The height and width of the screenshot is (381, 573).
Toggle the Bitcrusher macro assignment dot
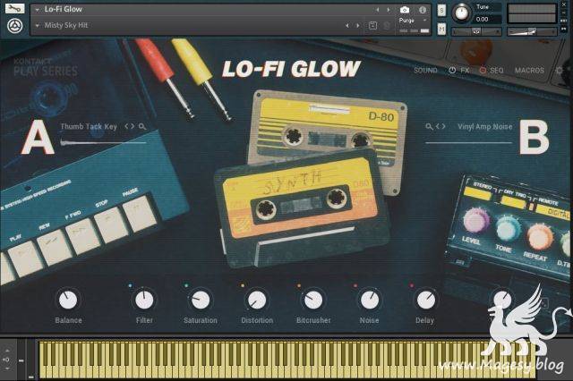point(299,286)
